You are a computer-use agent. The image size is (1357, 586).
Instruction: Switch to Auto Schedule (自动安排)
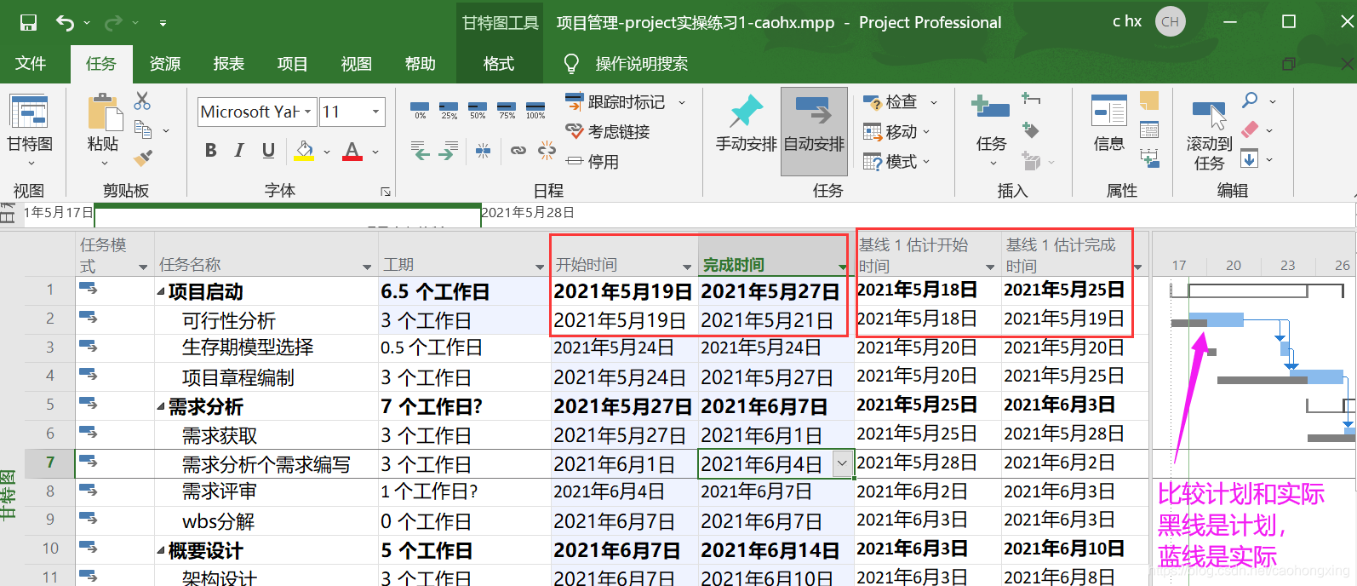(814, 131)
